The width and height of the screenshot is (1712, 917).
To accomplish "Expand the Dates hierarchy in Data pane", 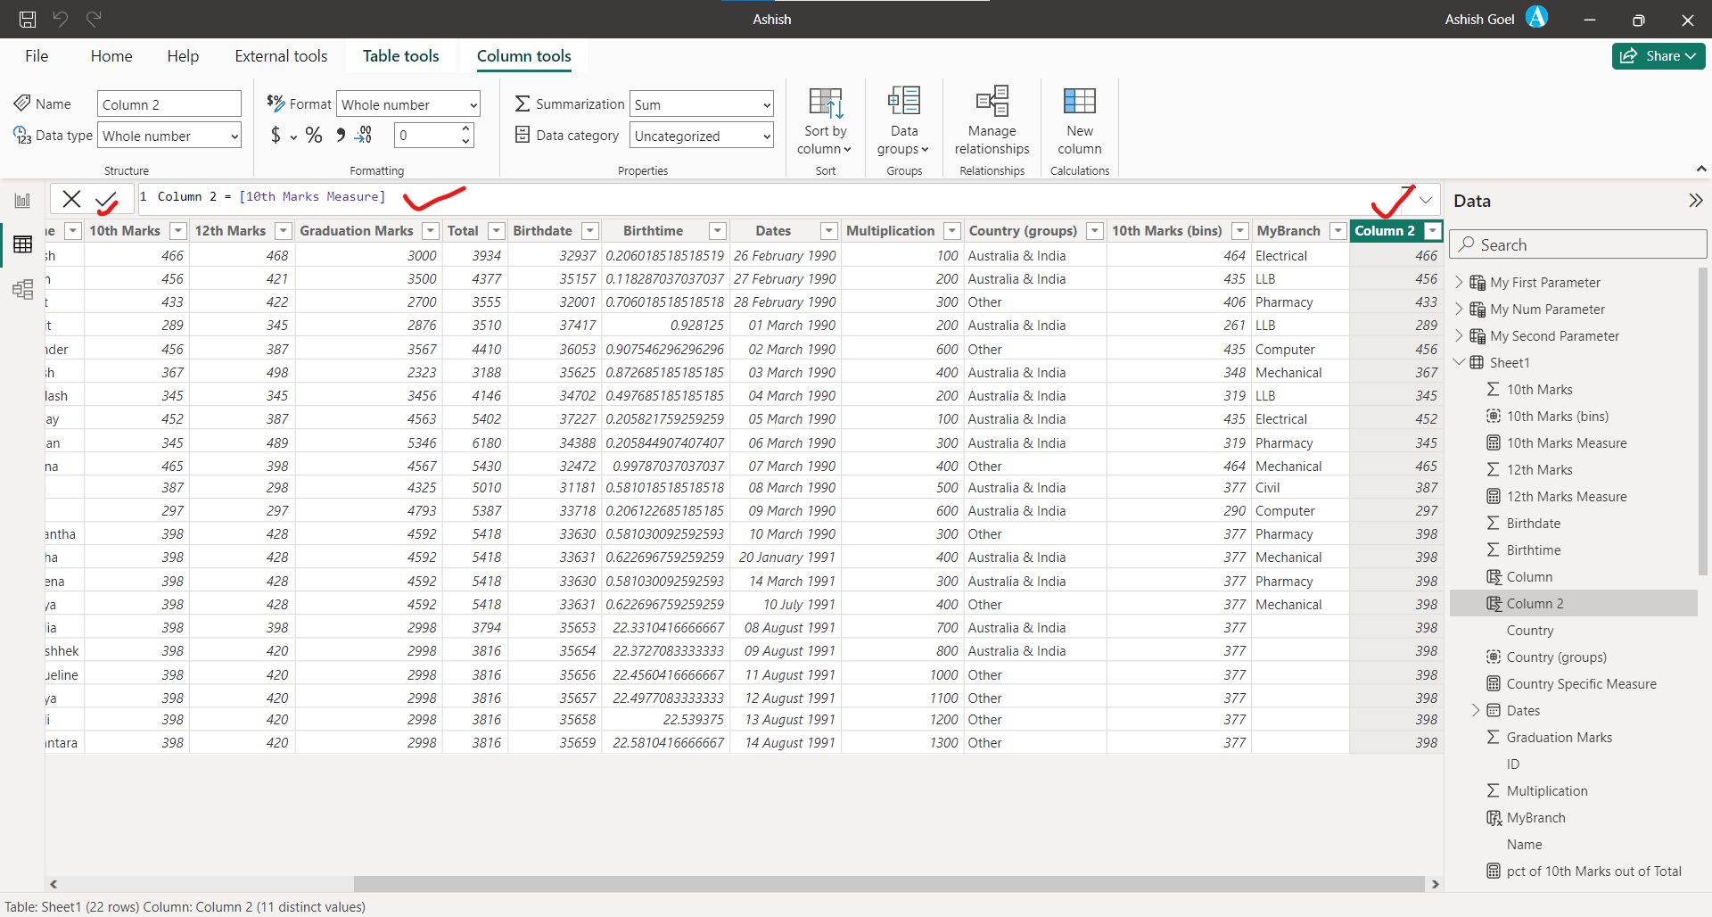I will pyautogui.click(x=1476, y=711).
